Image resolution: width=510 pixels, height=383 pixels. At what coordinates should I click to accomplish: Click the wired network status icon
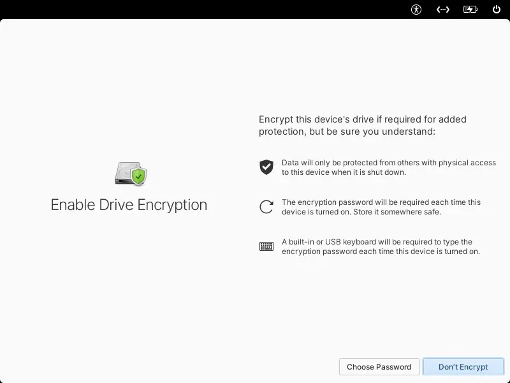click(x=443, y=10)
